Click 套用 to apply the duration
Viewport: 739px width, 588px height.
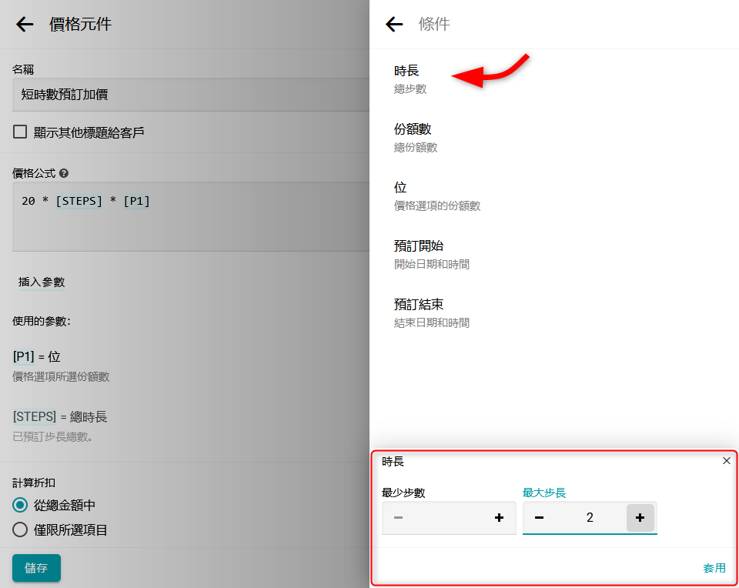click(x=714, y=568)
